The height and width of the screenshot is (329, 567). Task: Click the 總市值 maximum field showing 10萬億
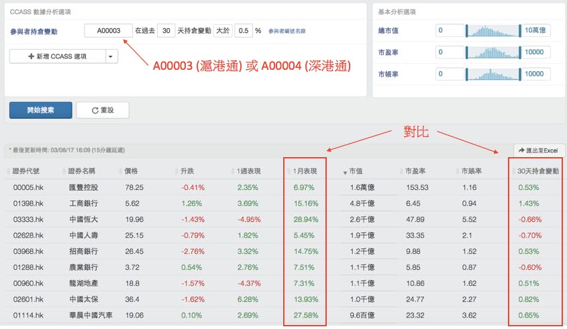[x=535, y=30]
